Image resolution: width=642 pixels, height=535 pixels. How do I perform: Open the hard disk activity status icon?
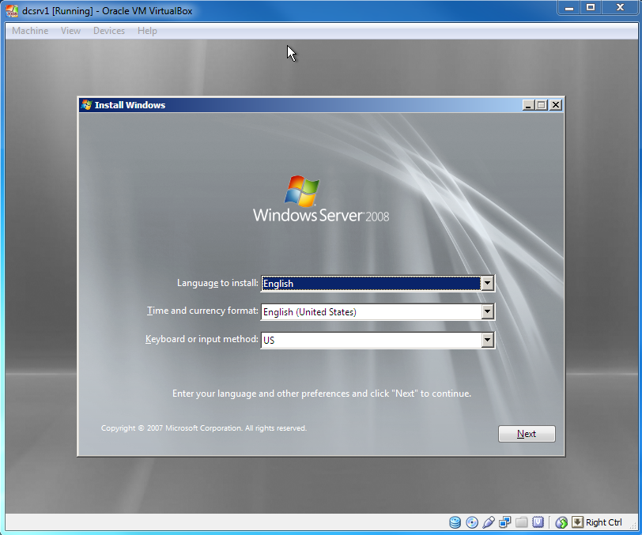click(x=455, y=522)
